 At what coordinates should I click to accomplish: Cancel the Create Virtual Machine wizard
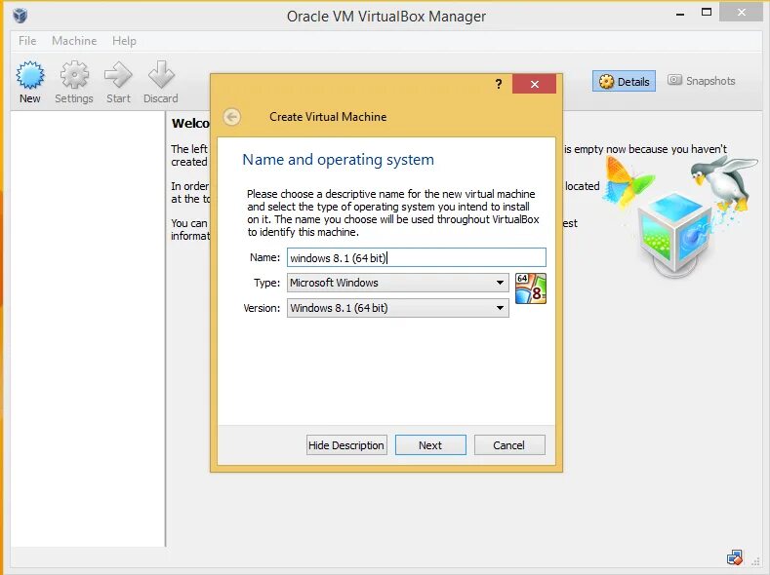509,445
